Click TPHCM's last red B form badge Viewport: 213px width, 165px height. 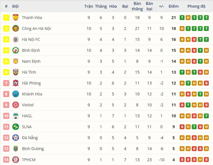[206, 160]
